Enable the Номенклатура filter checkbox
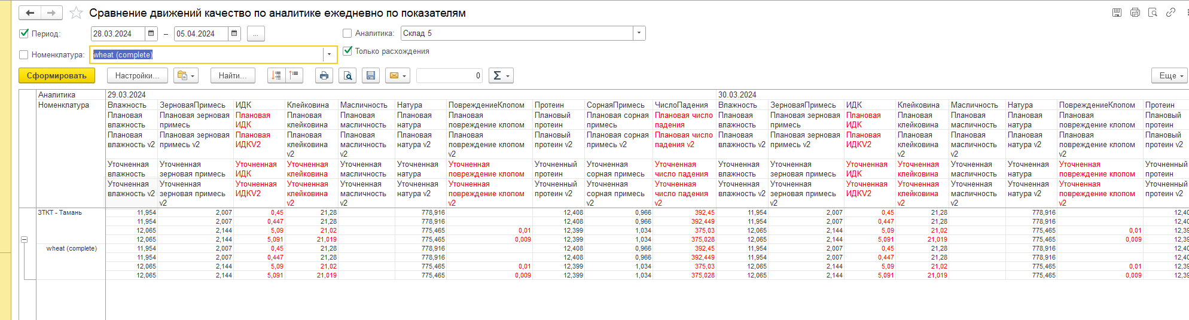 (x=24, y=54)
